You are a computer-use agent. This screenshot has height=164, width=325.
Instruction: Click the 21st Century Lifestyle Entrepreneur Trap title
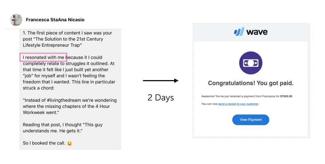63,42
